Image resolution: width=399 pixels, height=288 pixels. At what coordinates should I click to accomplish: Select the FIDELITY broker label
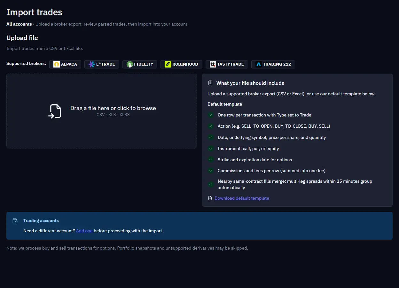(144, 64)
